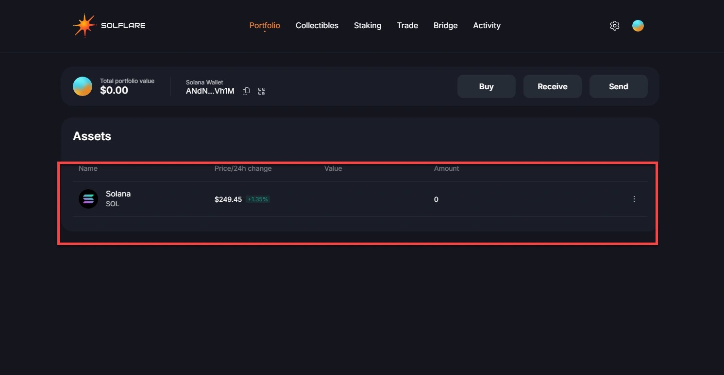Image resolution: width=724 pixels, height=375 pixels.
Task: View the Activity tab
Action: 487,26
